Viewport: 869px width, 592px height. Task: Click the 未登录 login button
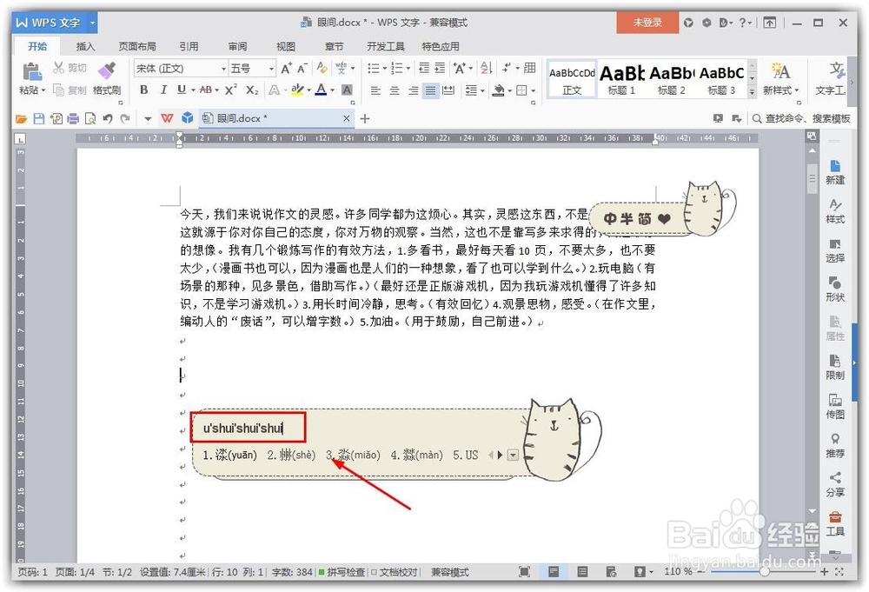(x=647, y=23)
